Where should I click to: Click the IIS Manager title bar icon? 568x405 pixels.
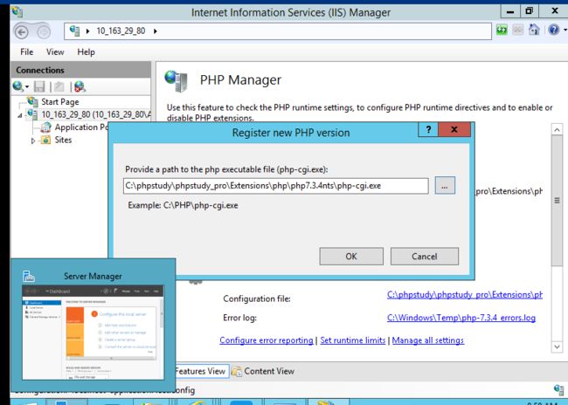pyautogui.click(x=17, y=11)
